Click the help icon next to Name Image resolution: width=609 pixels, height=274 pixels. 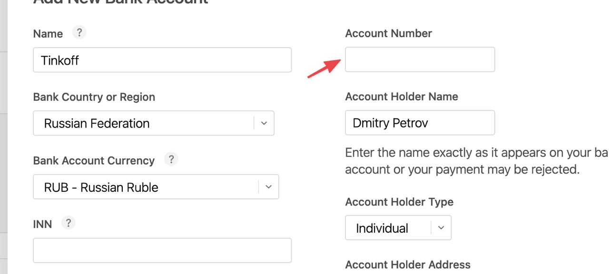[79, 33]
